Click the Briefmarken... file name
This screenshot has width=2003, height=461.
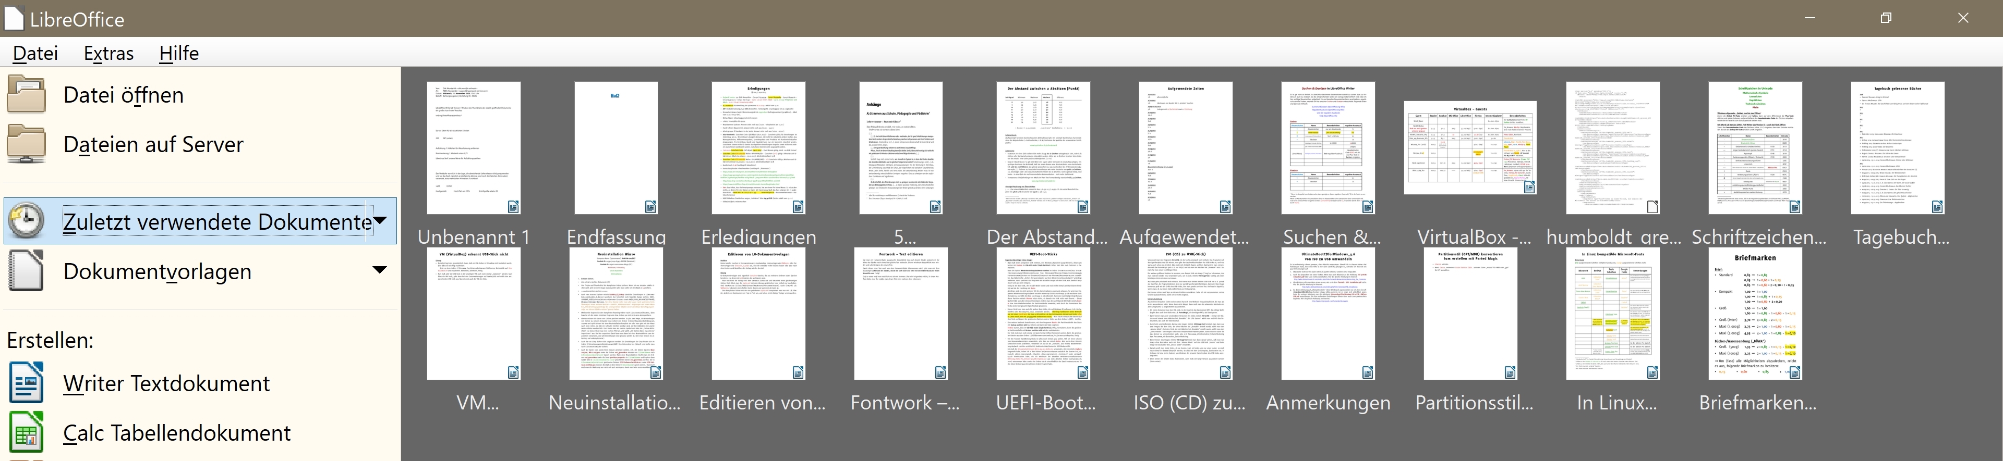[x=1757, y=403]
